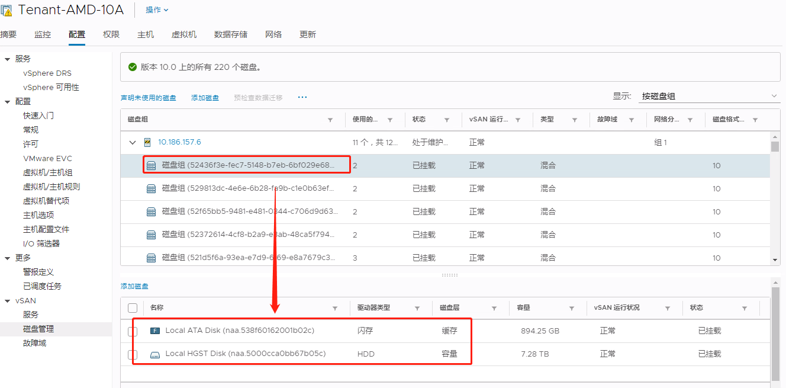Click the HDD icon for Local HGST Disk
Viewport: 786px width, 388px height.
(154, 354)
